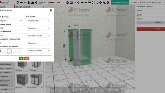Collapse the Ящики section
The height and width of the screenshot is (93, 165).
point(151,19)
